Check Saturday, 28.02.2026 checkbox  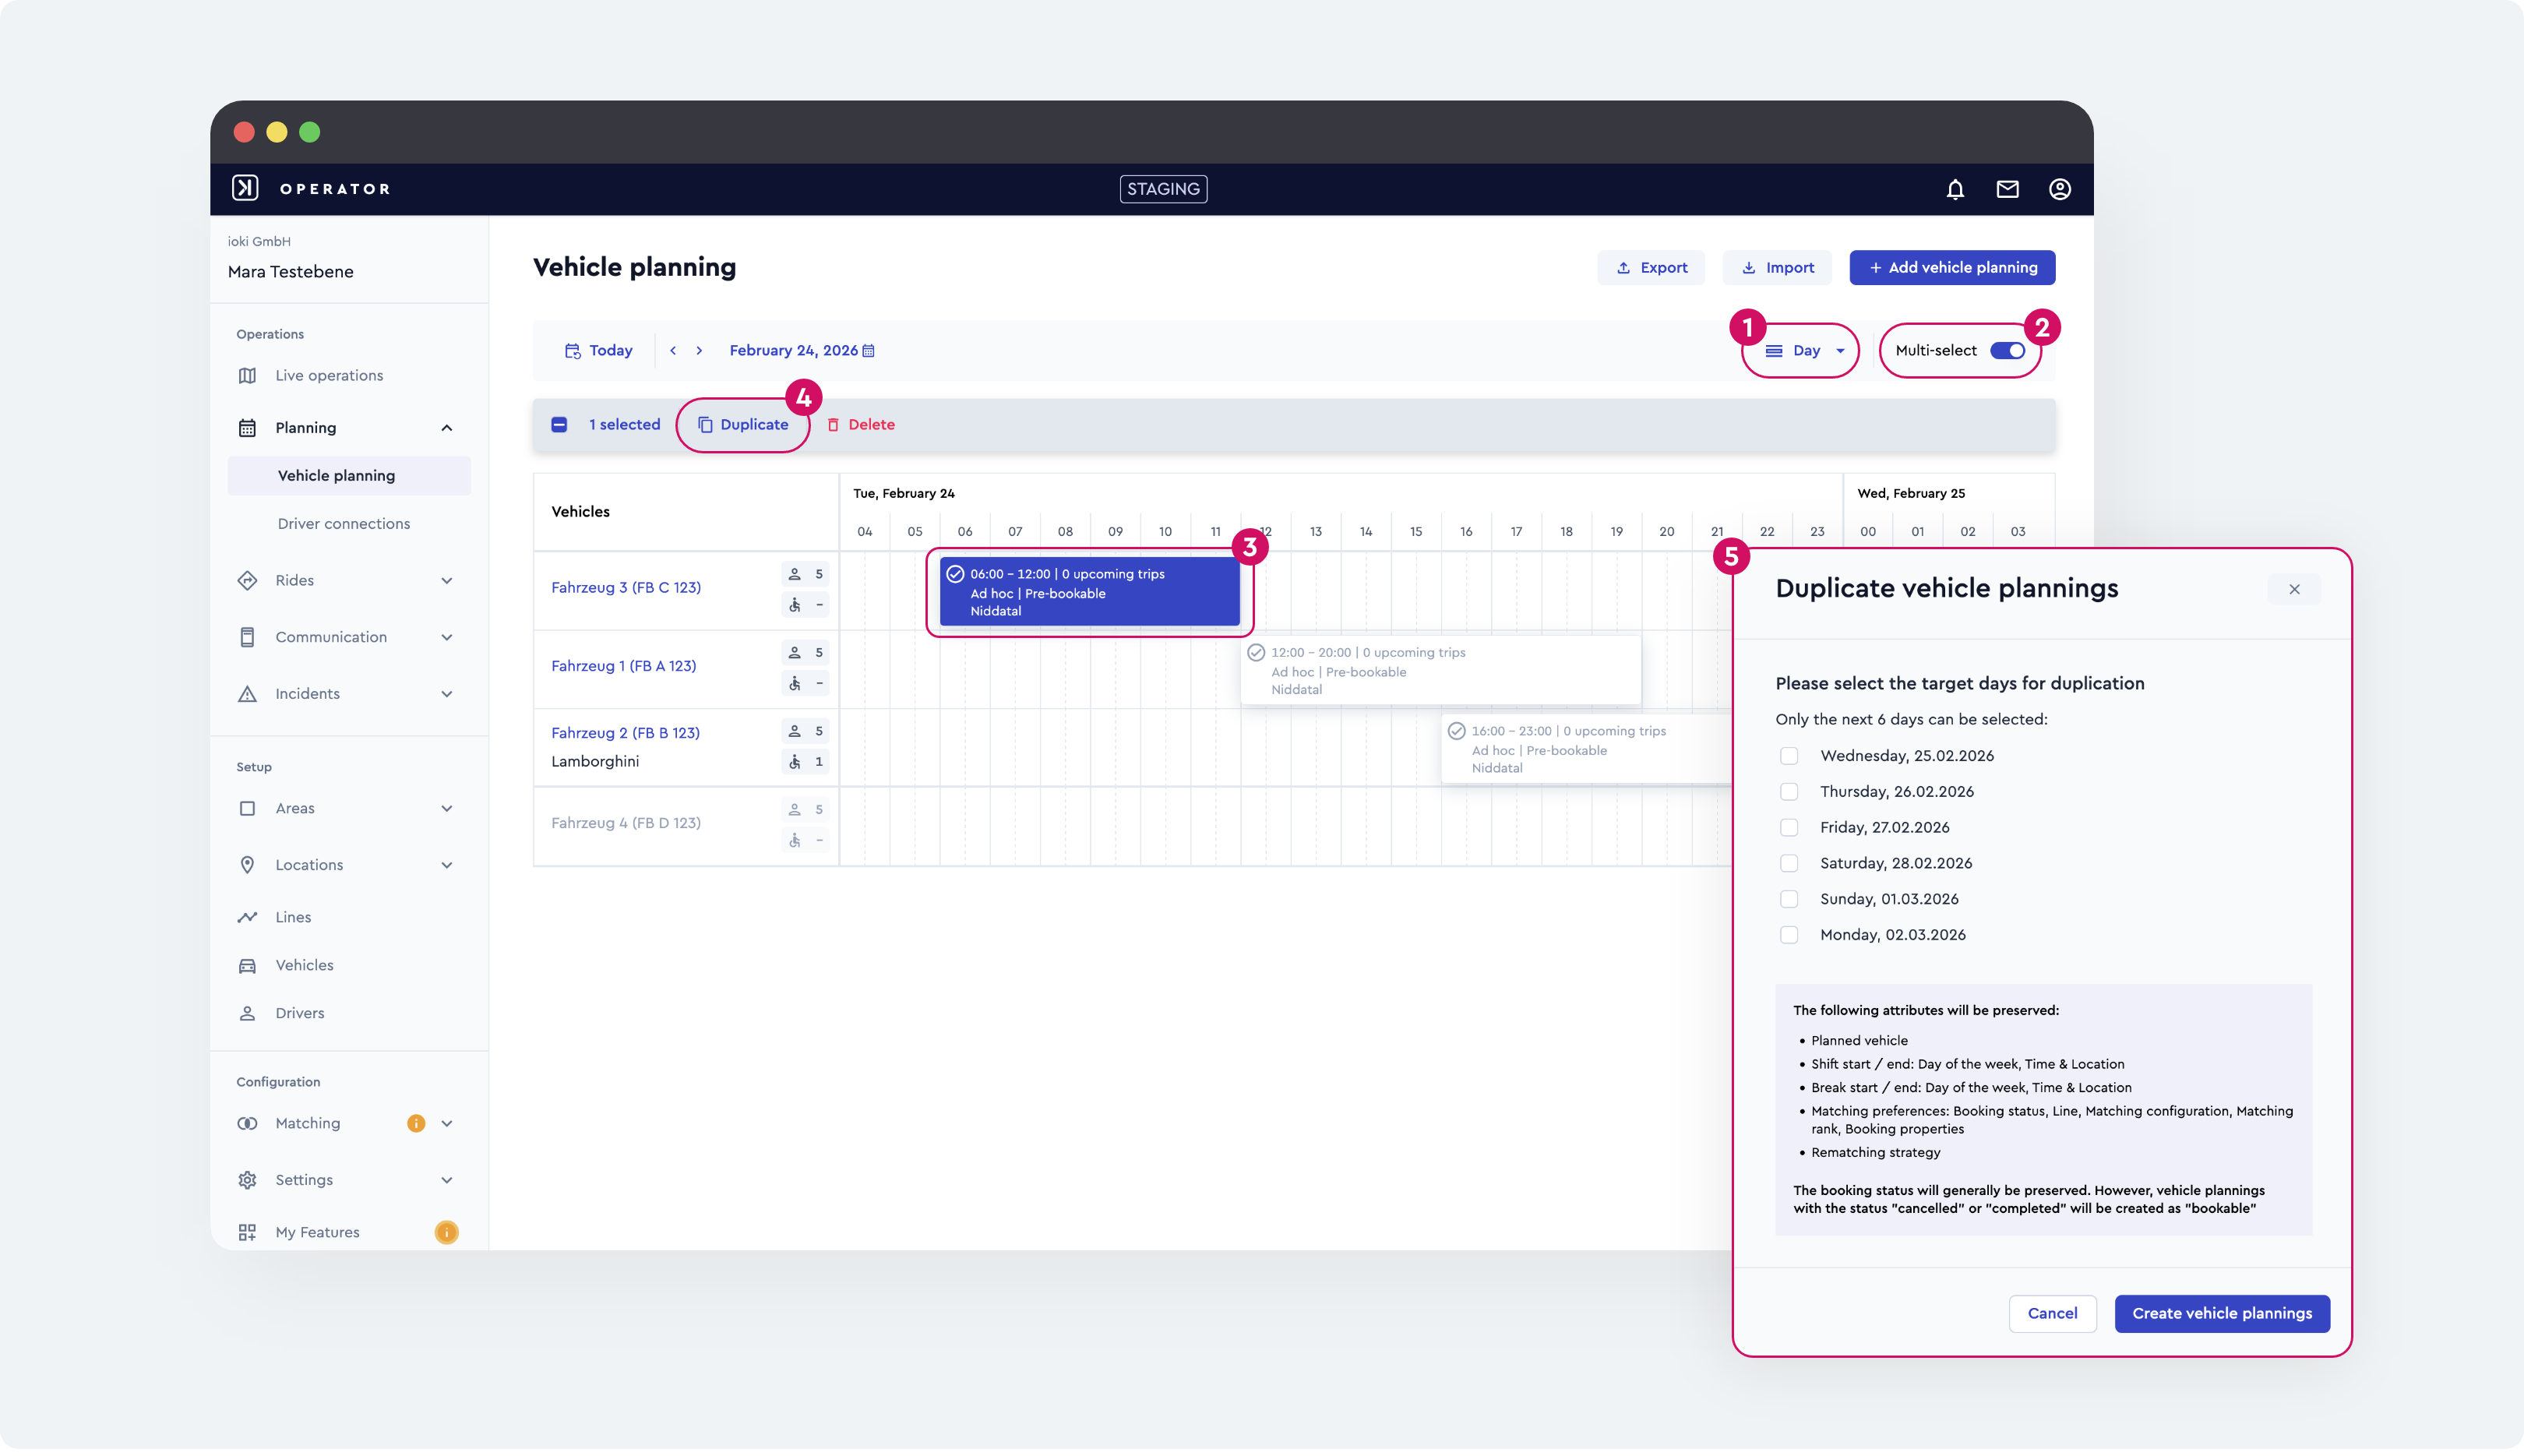click(1789, 863)
